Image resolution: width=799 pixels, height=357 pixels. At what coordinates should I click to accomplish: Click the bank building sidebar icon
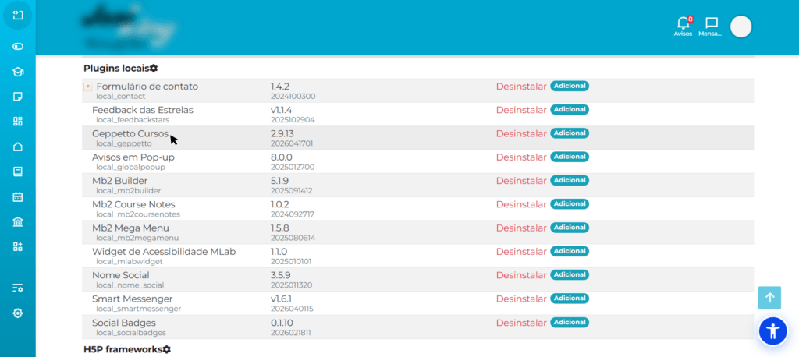(18, 222)
